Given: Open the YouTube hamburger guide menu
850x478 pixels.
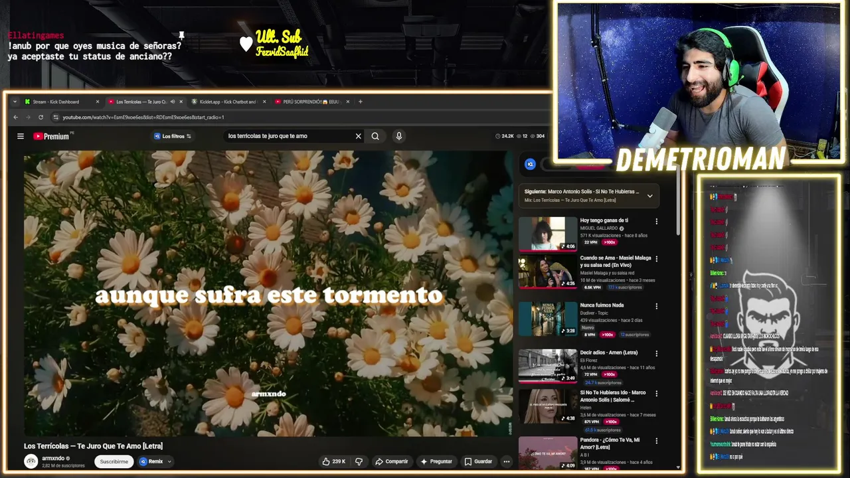Looking at the screenshot, I should [21, 136].
